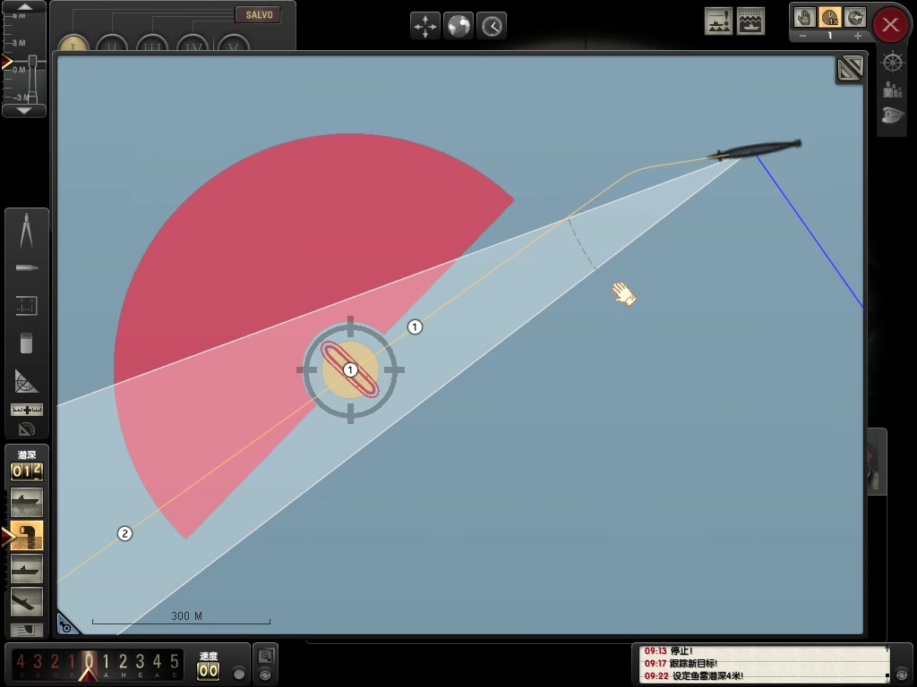
Task: Choose the ruler distance tool
Action: 26,410
